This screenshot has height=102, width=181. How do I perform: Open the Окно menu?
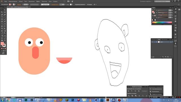(50, 1)
